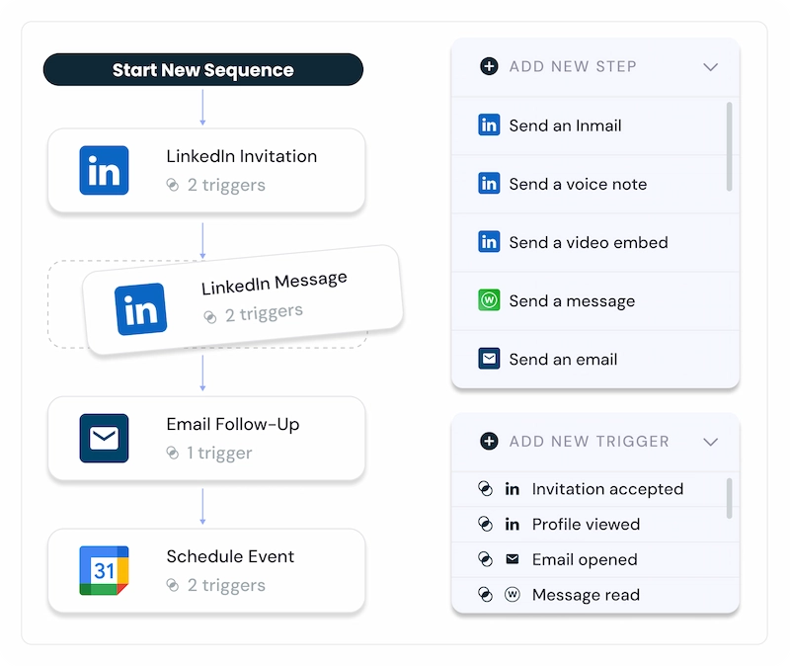Viewport: 790px width, 666px height.
Task: Collapse the Add New Step dropdown chevron
Action: [710, 67]
